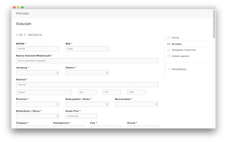The image size is (227, 142).
Task: Click the Pendaftaran paper-plane icon
Action: click(169, 69)
